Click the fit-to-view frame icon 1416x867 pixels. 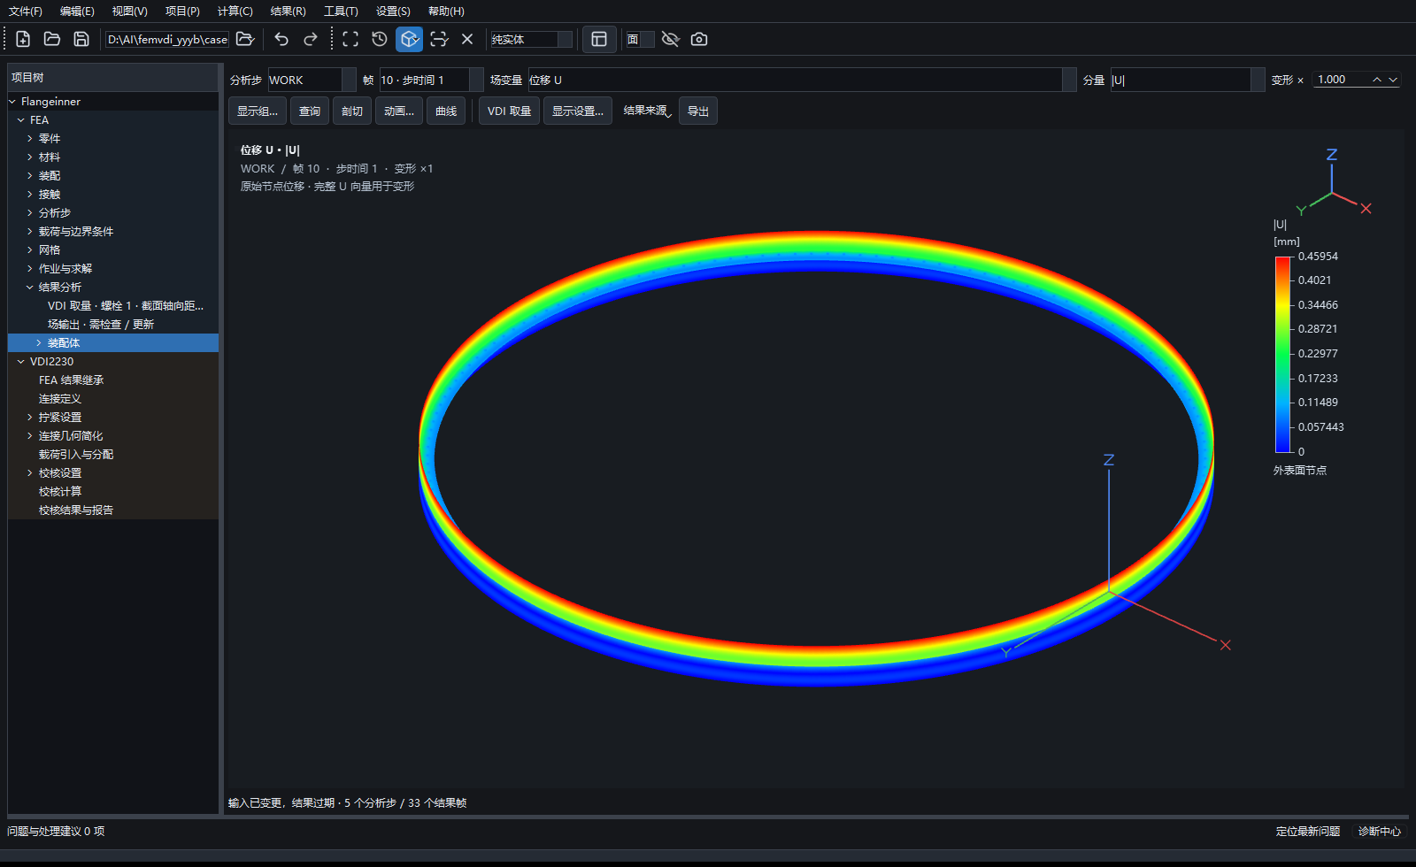click(350, 39)
